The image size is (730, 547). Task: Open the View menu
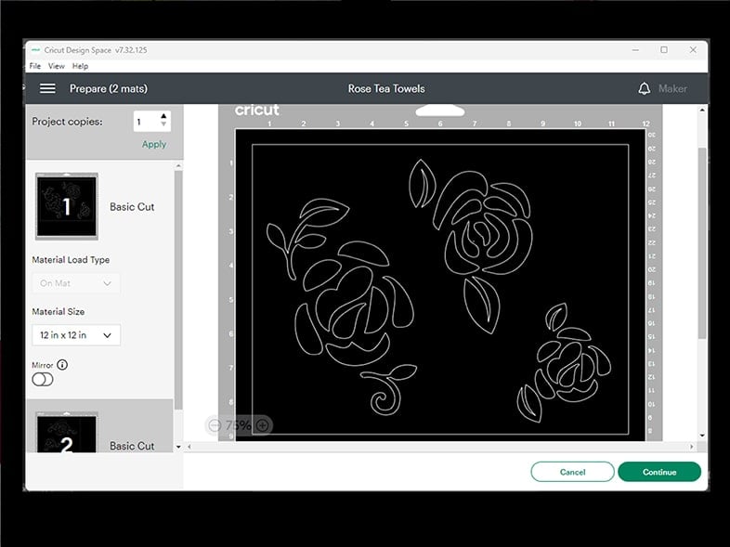click(57, 66)
